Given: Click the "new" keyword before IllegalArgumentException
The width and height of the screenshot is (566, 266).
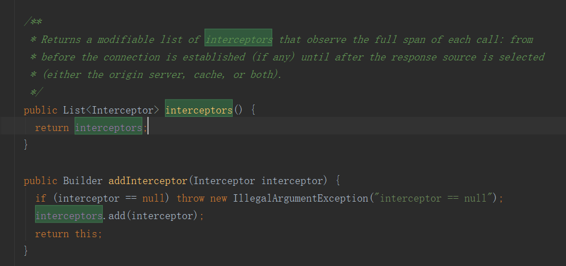Looking at the screenshot, I should 219,198.
